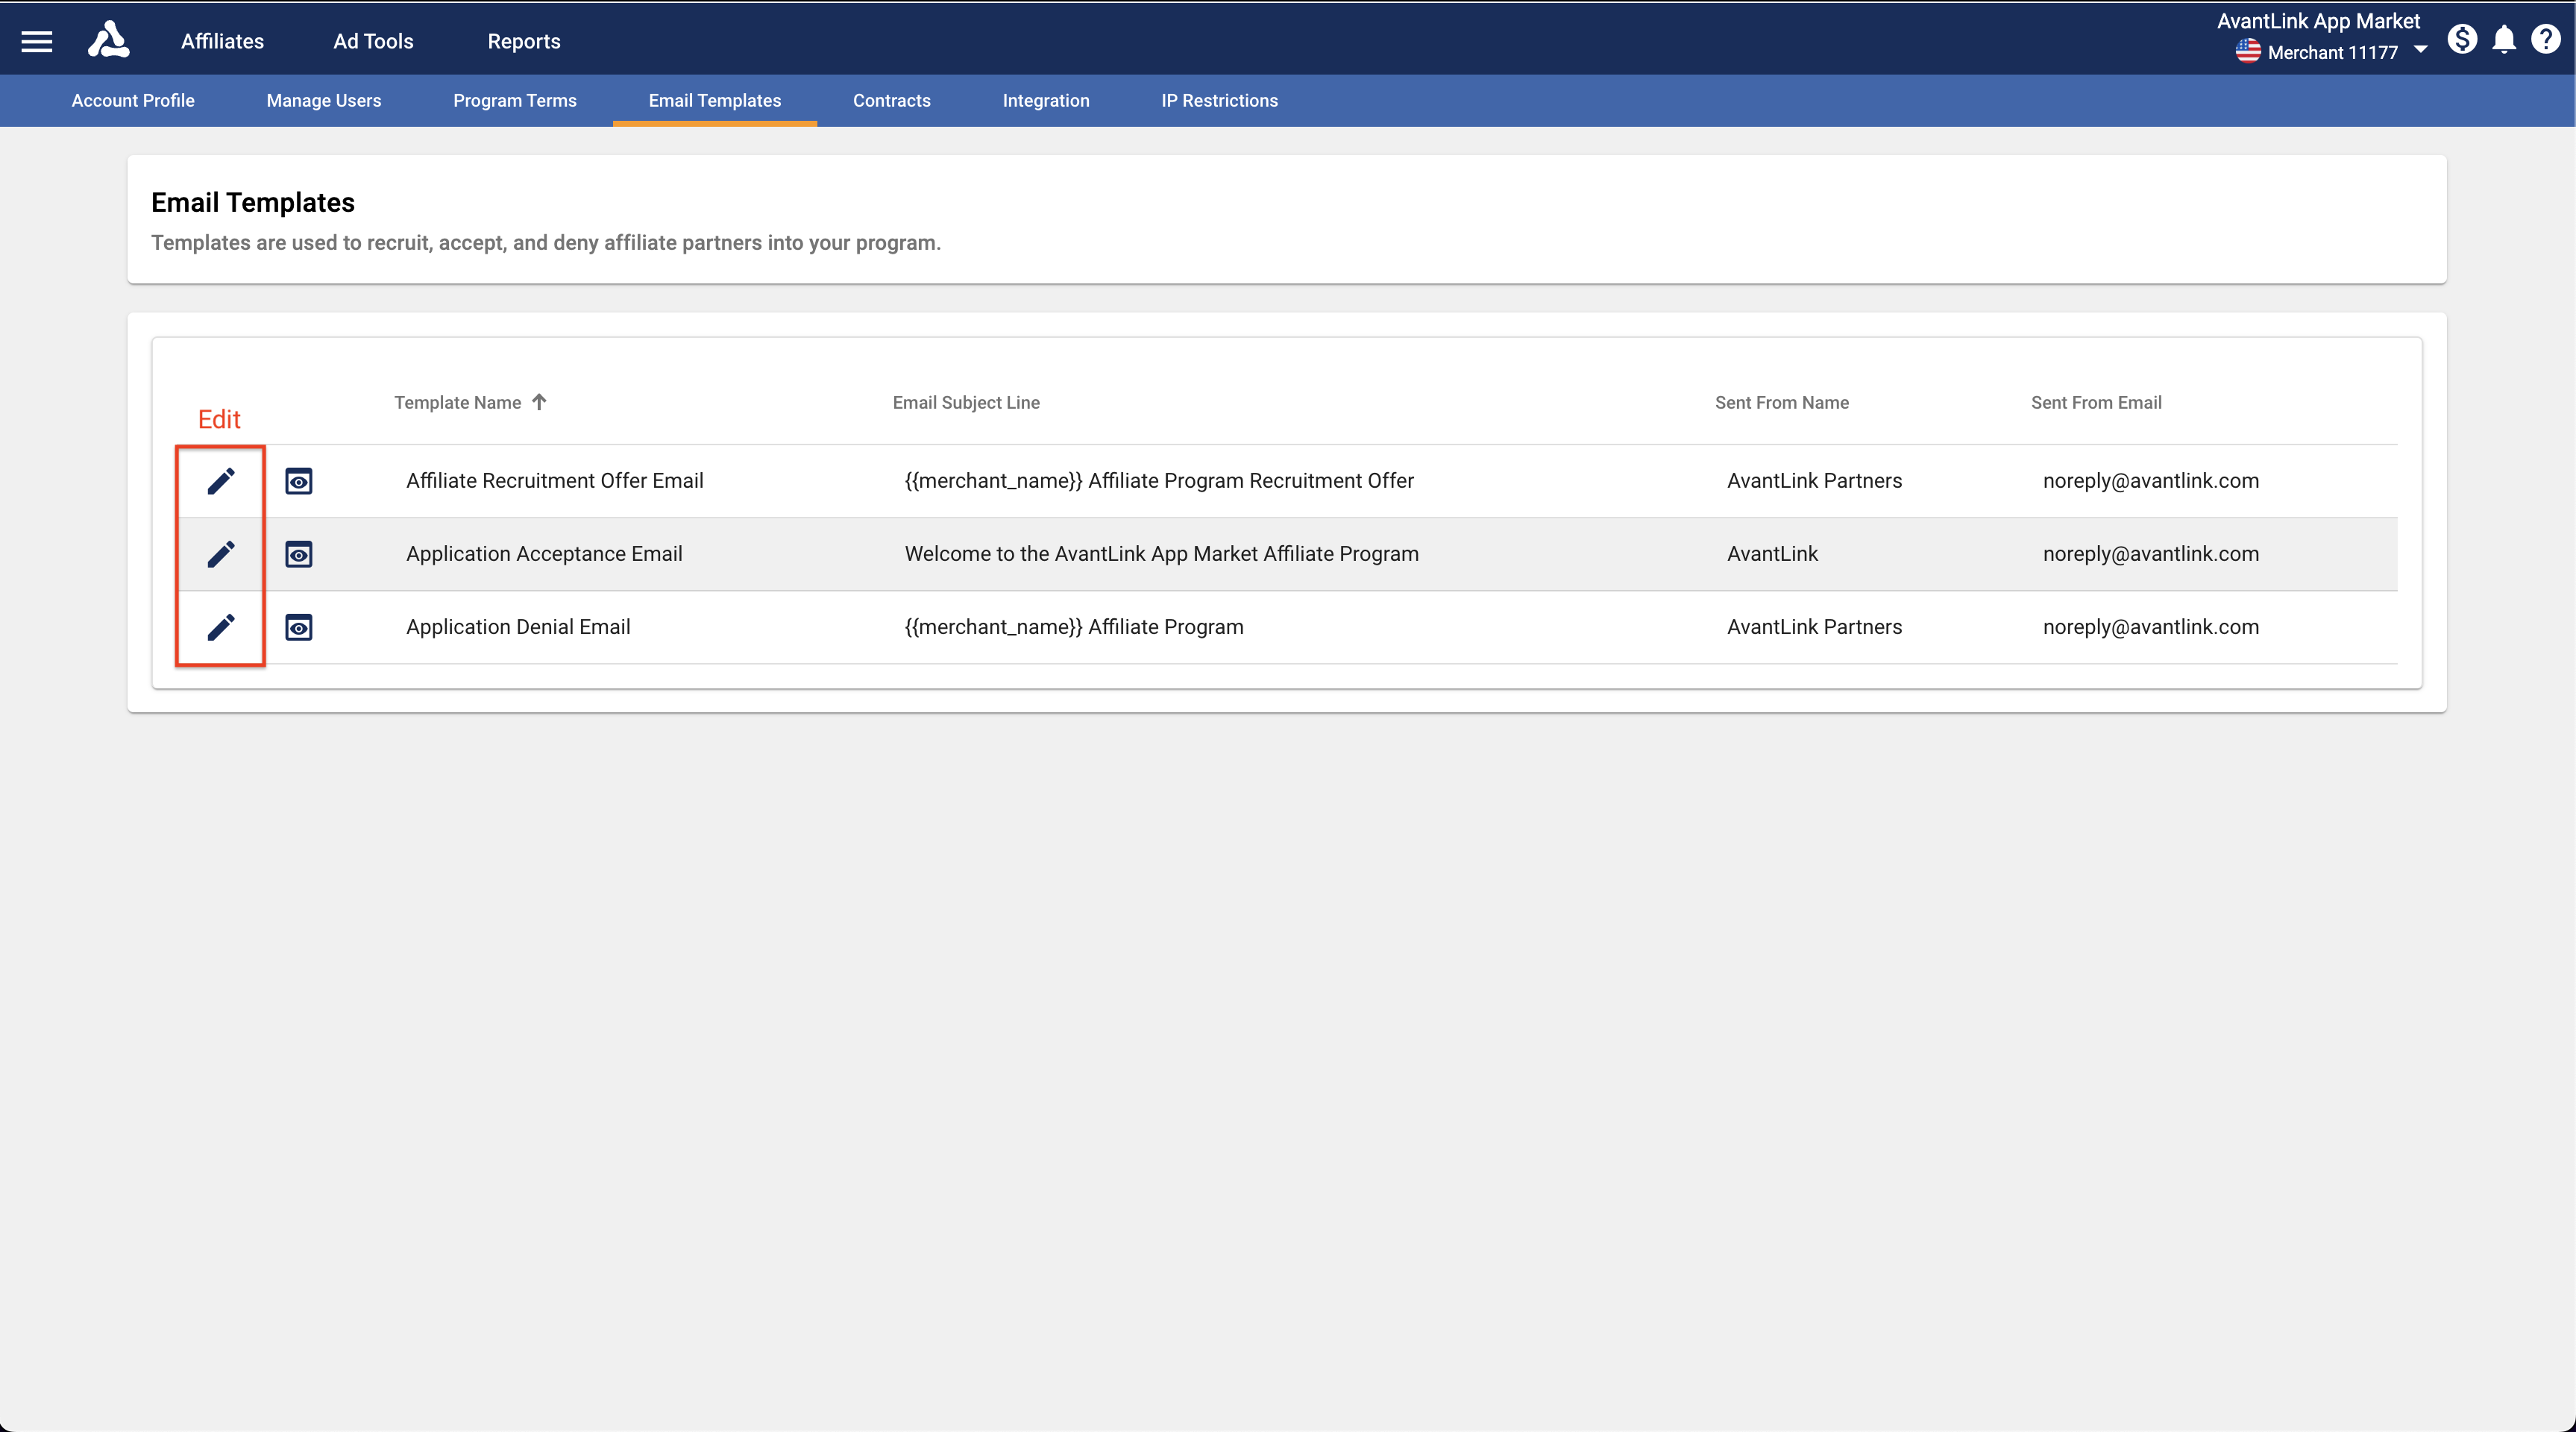Image resolution: width=2576 pixels, height=1432 pixels.
Task: Click the 'Welcome to the AvantLink App Market Affiliate Program' subject
Action: [x=1162, y=554]
